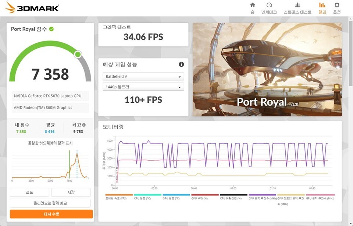This screenshot has width=353, height=226.
Task: Open the Battlefield V game dropdown
Action: pos(143,76)
